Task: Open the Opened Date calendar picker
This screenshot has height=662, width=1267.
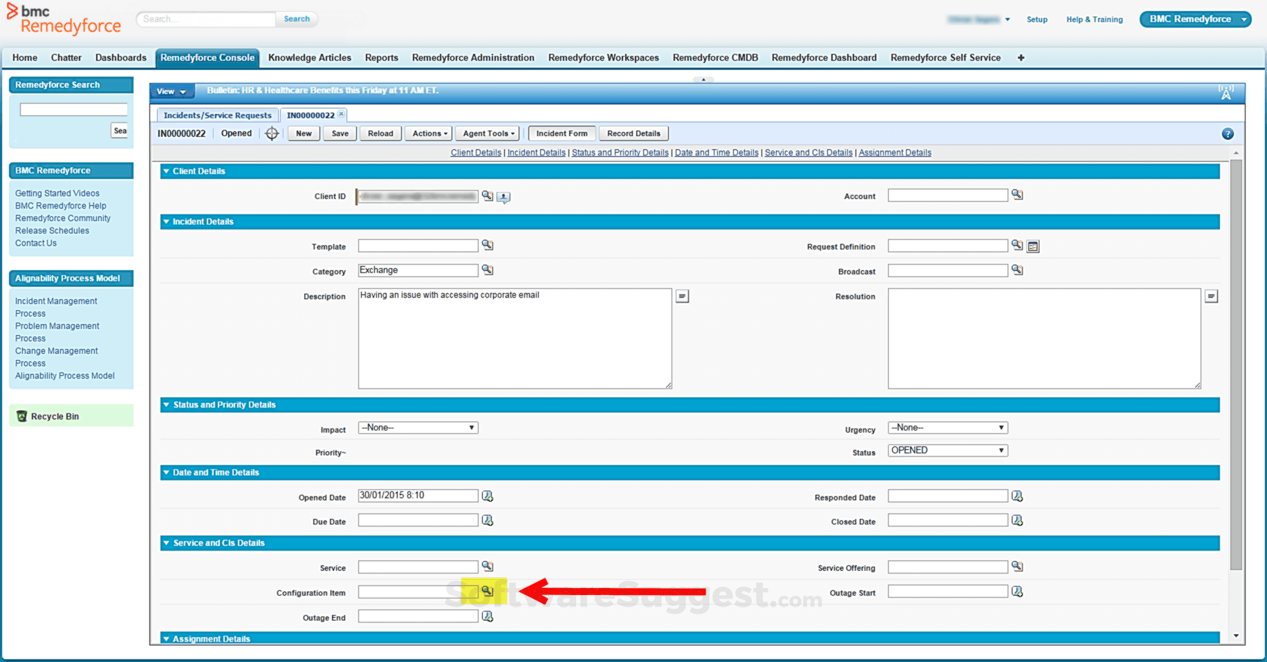Action: 488,496
